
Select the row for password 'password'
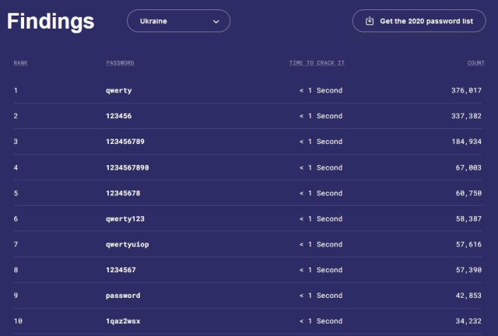coord(123,296)
